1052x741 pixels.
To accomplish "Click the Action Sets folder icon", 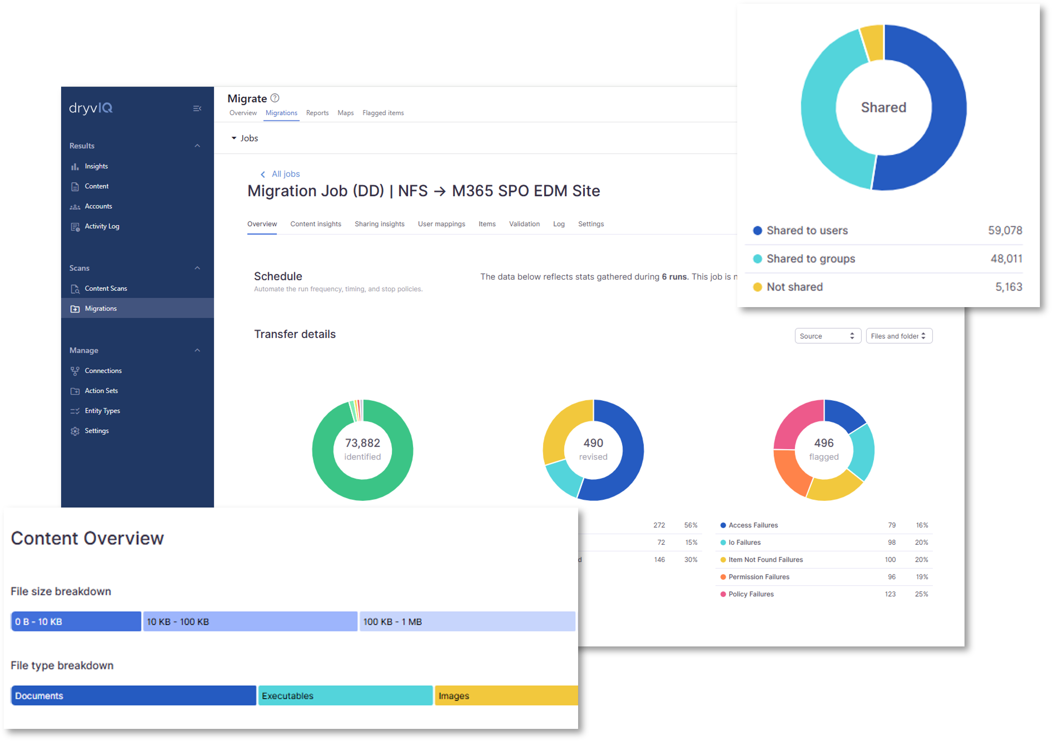I will 75,391.
